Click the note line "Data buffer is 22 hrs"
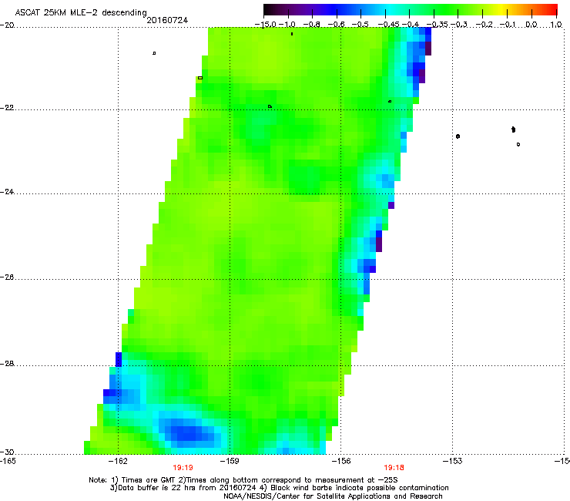Image resolution: width=570 pixels, height=501 pixels. coord(279,488)
